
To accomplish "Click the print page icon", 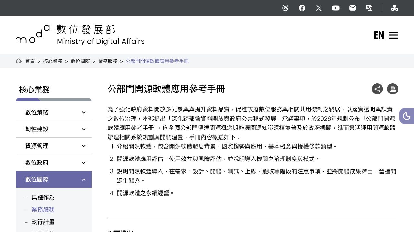I will pyautogui.click(x=393, y=89).
